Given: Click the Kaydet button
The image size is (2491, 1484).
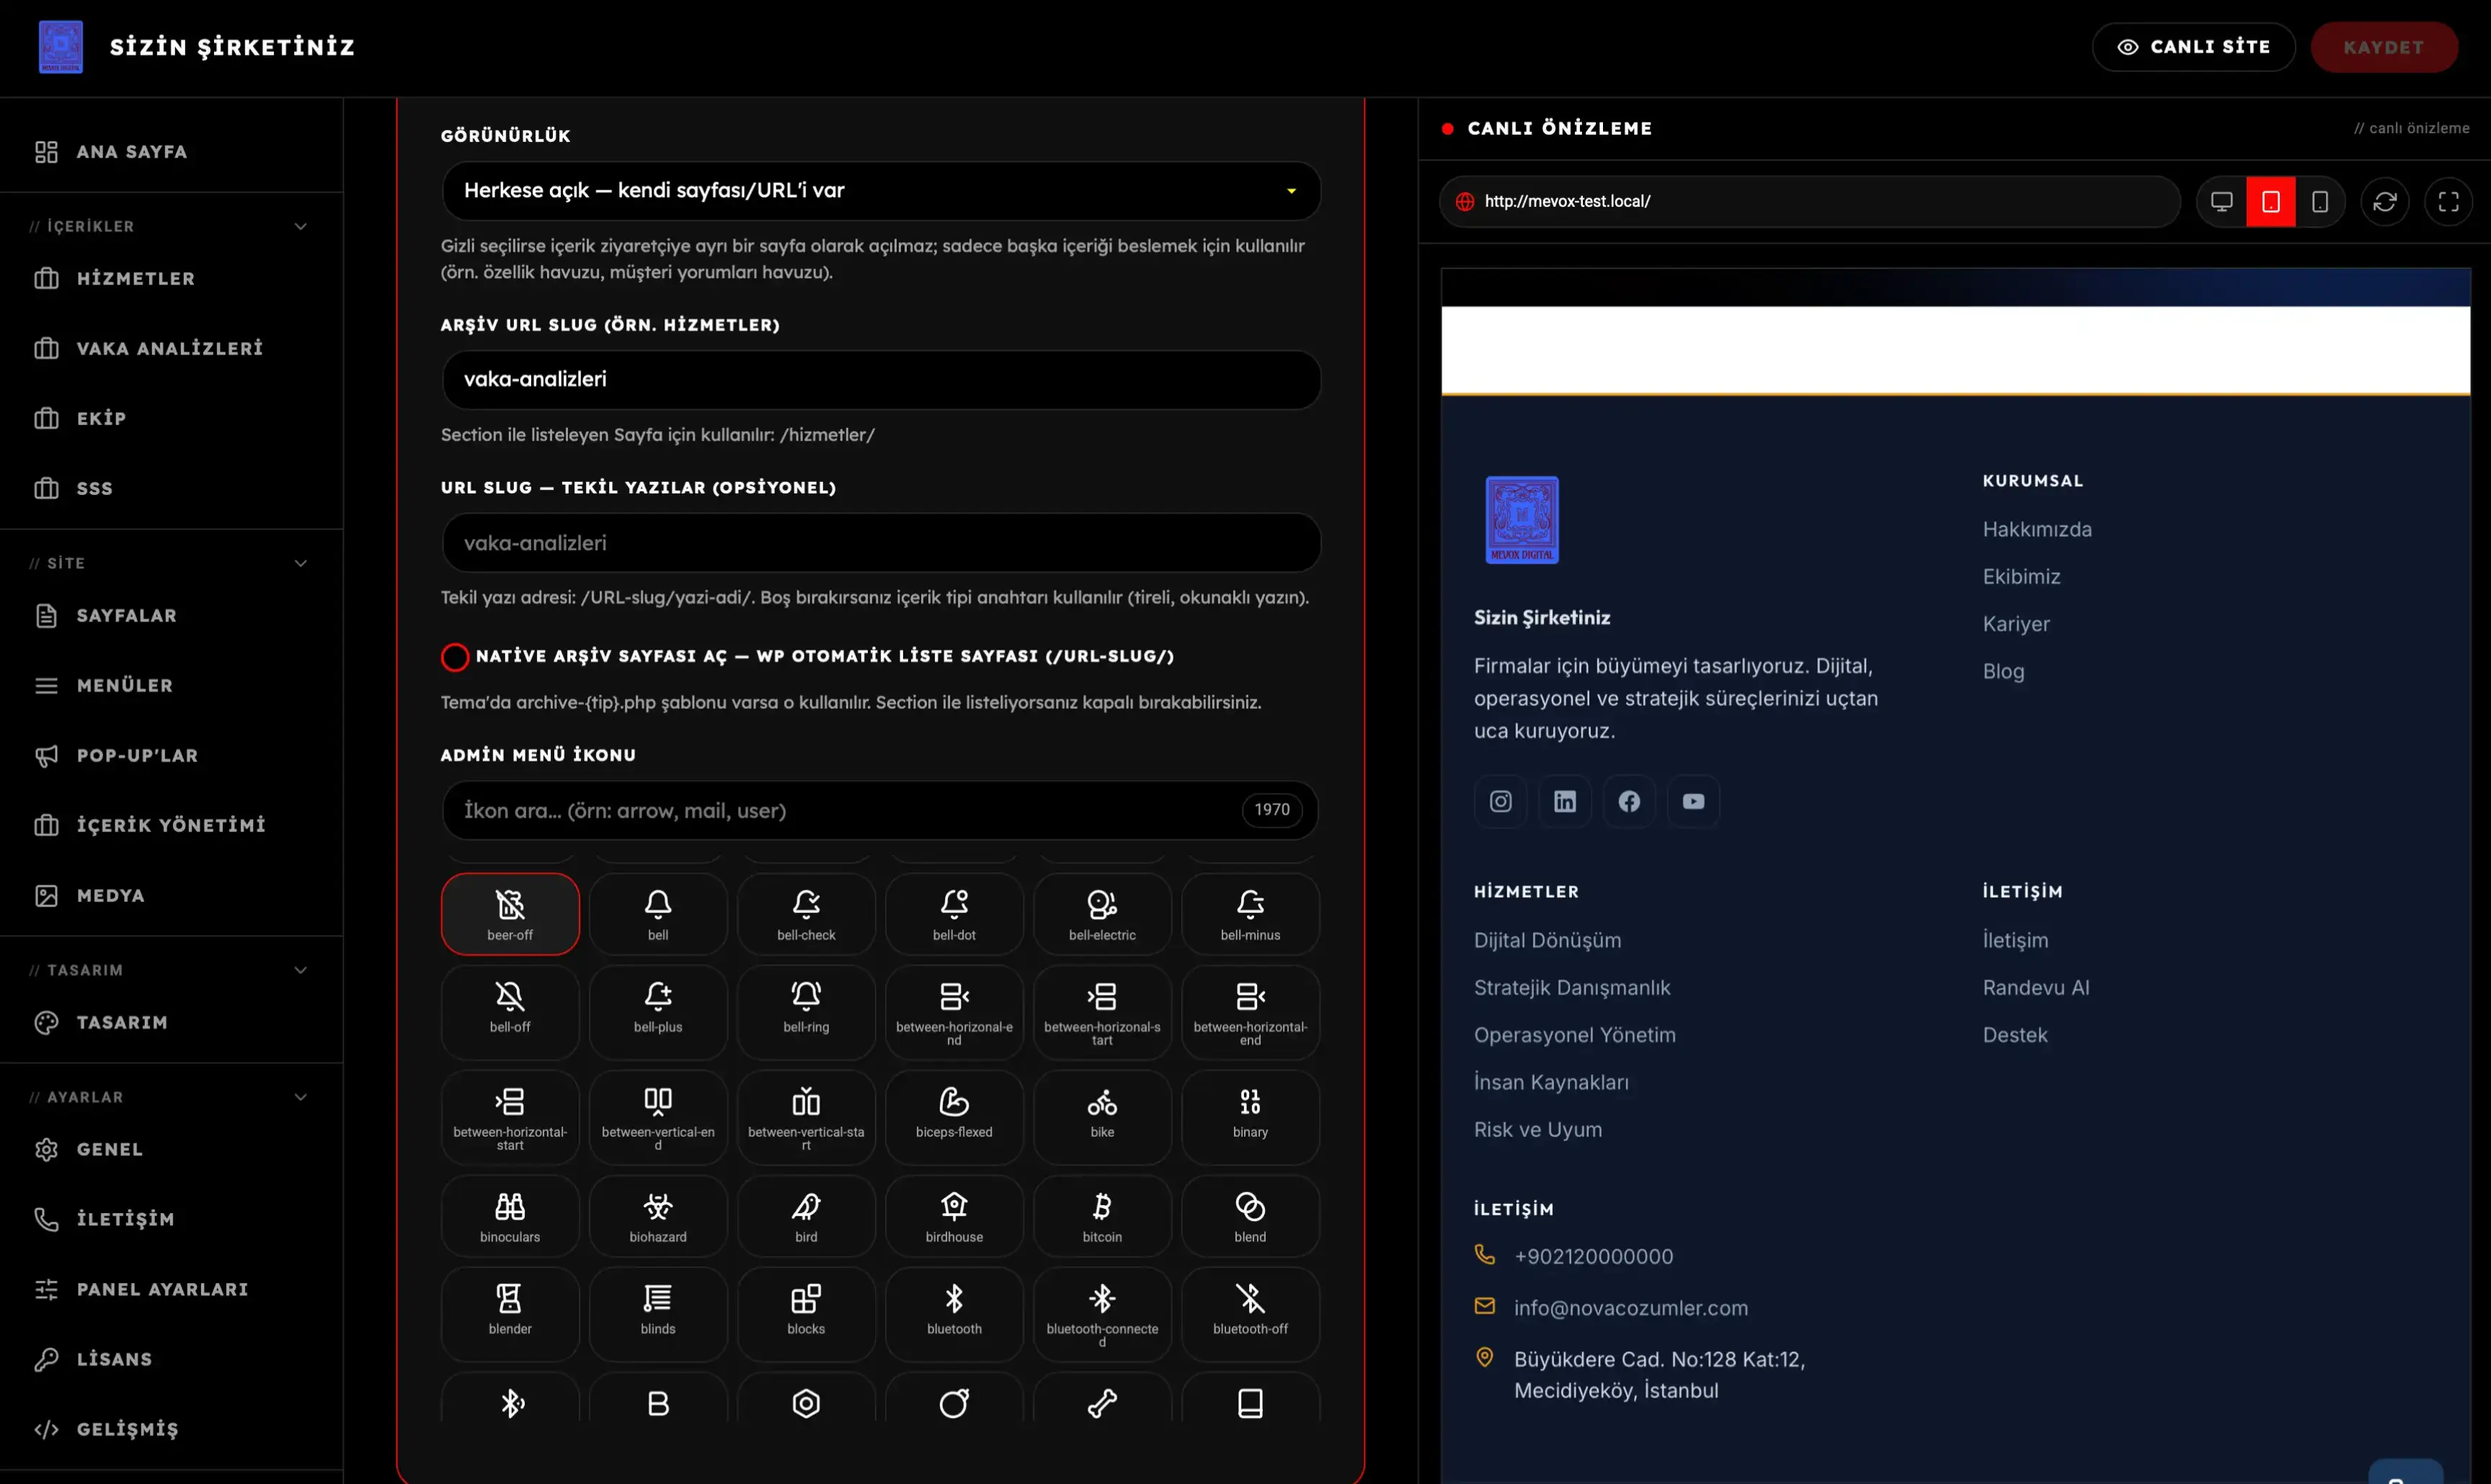Looking at the screenshot, I should pos(2383,47).
